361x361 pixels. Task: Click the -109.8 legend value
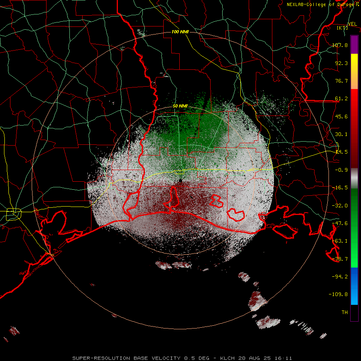coord(338,294)
